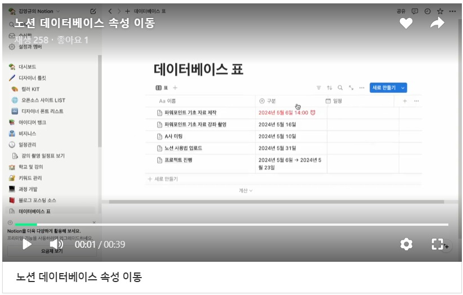
Task: Select 데이터베이스 표 in sidebar
Action: (34, 211)
